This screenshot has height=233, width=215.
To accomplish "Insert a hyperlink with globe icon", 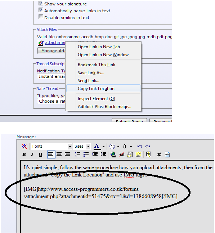I will [x=113, y=154].
